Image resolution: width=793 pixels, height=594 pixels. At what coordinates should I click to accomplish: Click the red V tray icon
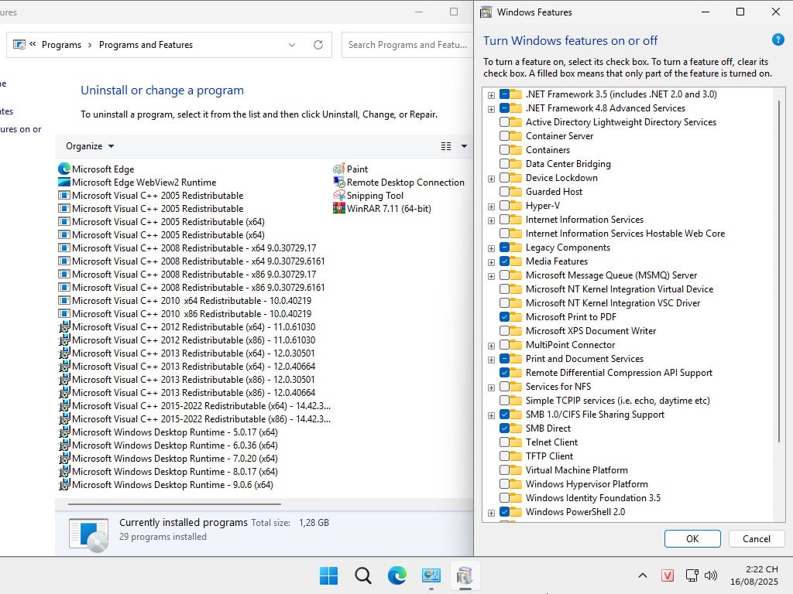pyautogui.click(x=668, y=575)
